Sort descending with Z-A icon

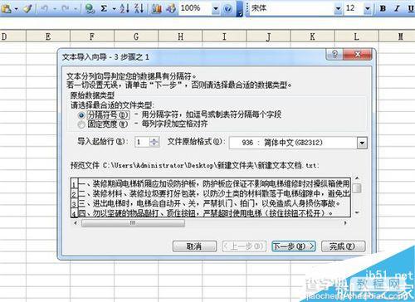[139, 8]
